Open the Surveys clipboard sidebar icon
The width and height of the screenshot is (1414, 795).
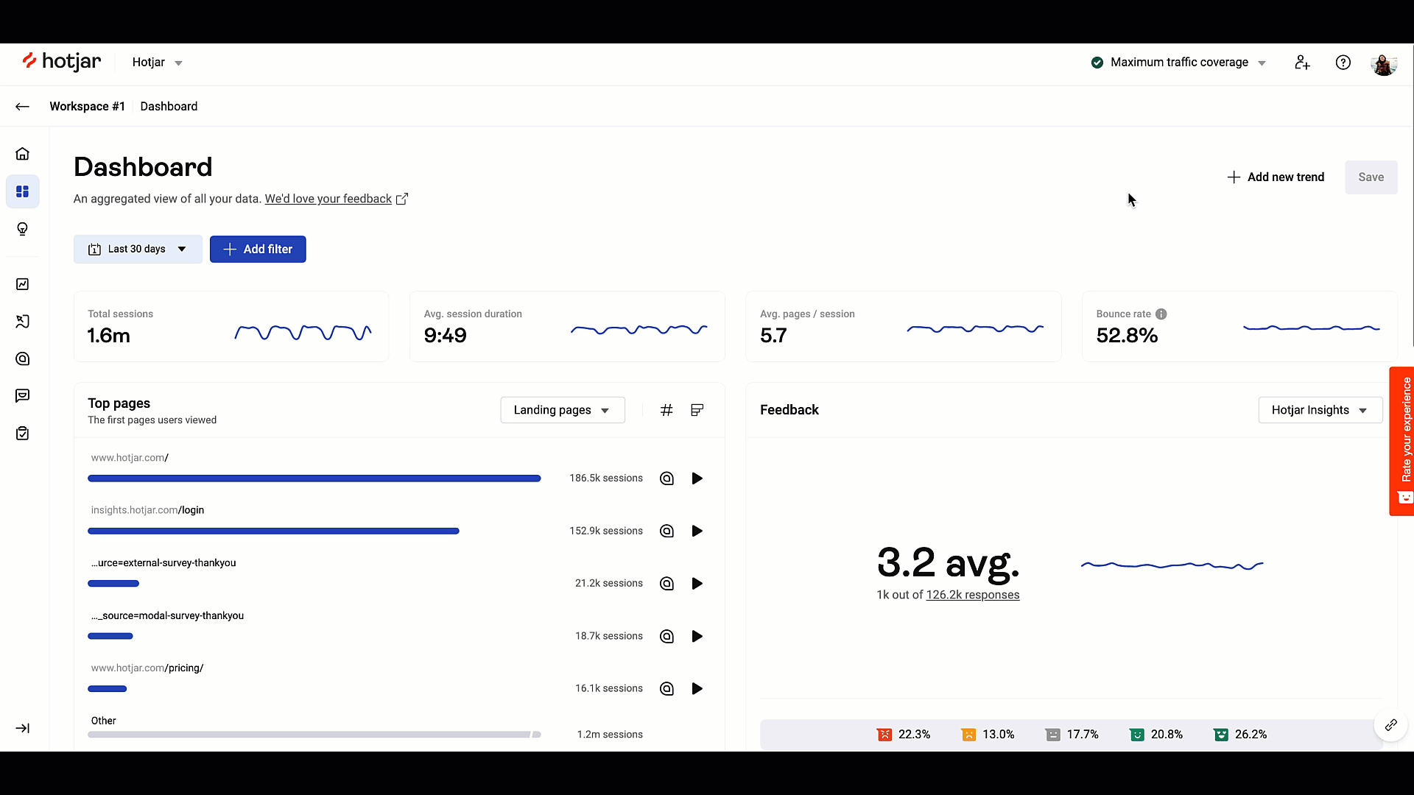click(23, 434)
